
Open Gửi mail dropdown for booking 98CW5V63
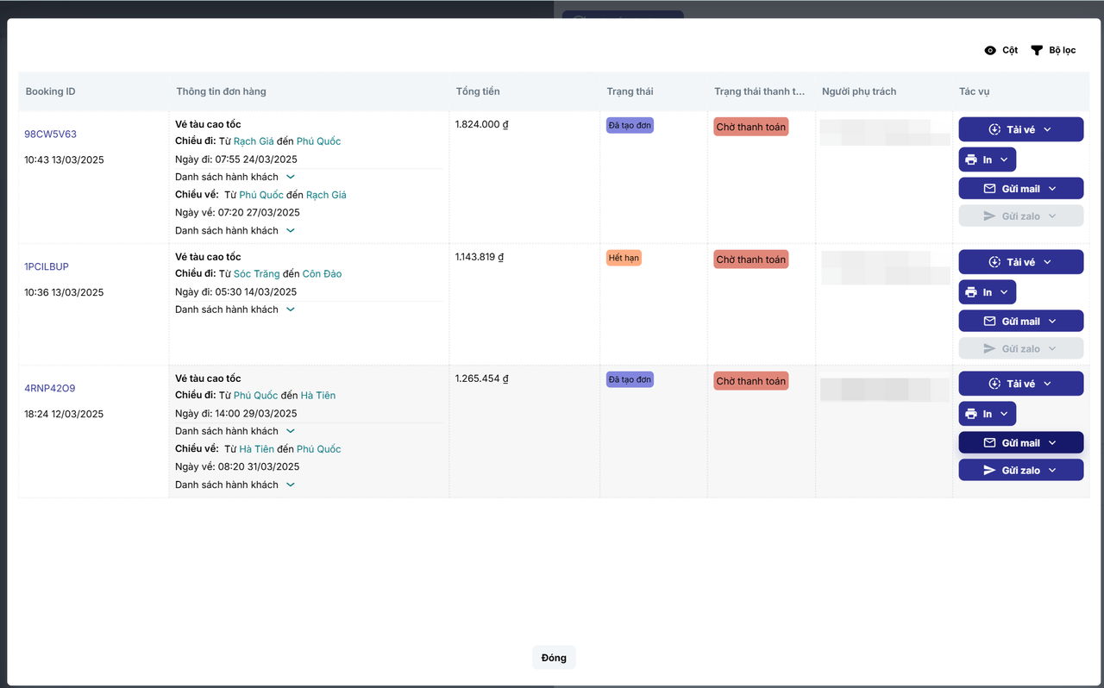(1021, 189)
